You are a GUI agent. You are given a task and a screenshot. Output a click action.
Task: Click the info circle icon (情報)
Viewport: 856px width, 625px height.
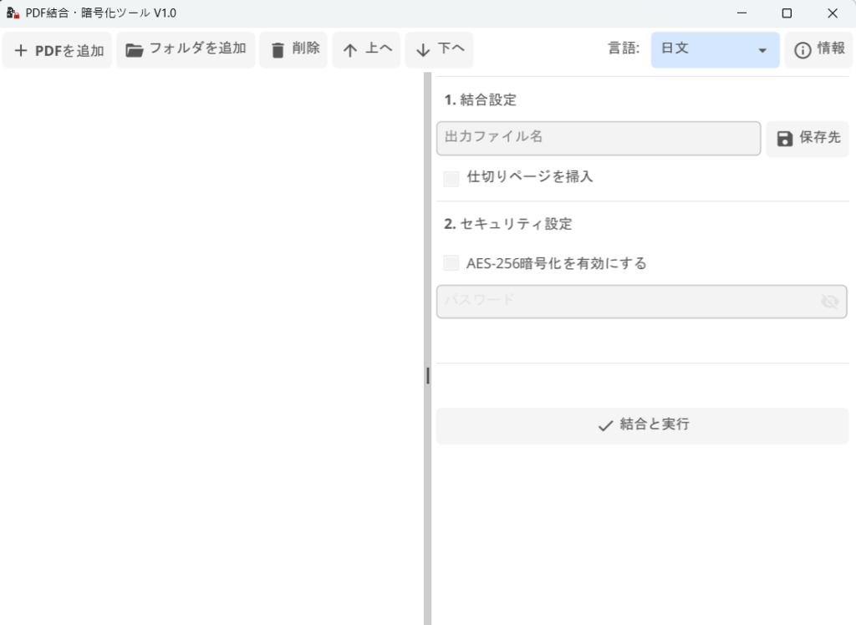(802, 50)
